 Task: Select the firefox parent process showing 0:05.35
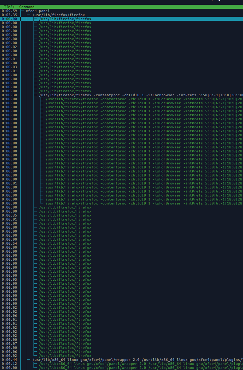(x=122, y=15)
